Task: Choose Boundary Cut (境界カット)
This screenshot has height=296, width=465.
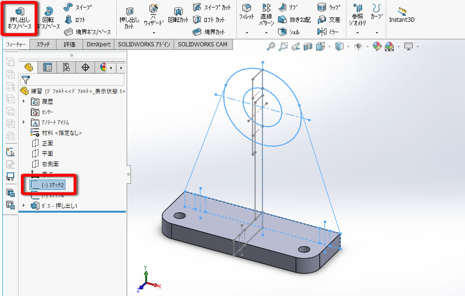Action: [x=209, y=32]
